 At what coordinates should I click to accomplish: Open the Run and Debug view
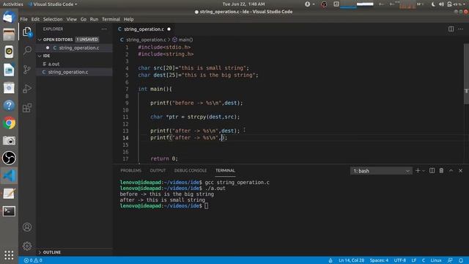pyautogui.click(x=27, y=89)
